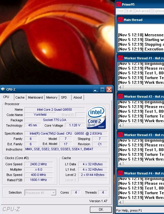Open the Edit menu in Prime95
This screenshot has height=214, width=164.
point(130,11)
